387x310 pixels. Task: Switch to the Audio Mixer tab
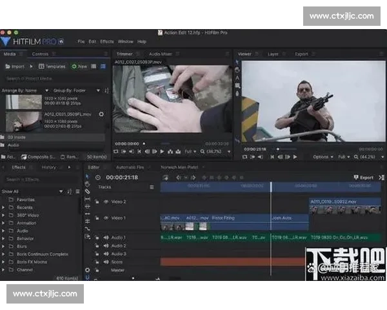[159, 54]
